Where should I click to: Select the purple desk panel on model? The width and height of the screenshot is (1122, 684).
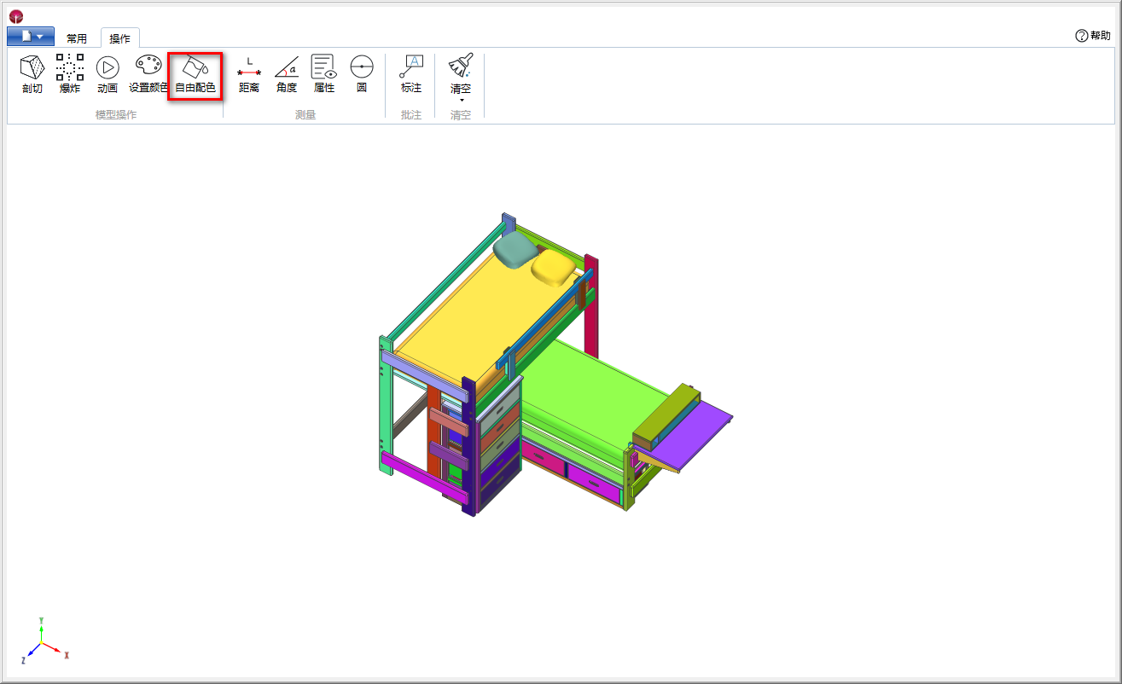(691, 439)
